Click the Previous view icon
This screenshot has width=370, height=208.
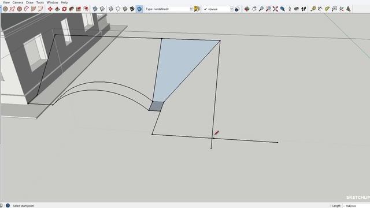[283, 9]
